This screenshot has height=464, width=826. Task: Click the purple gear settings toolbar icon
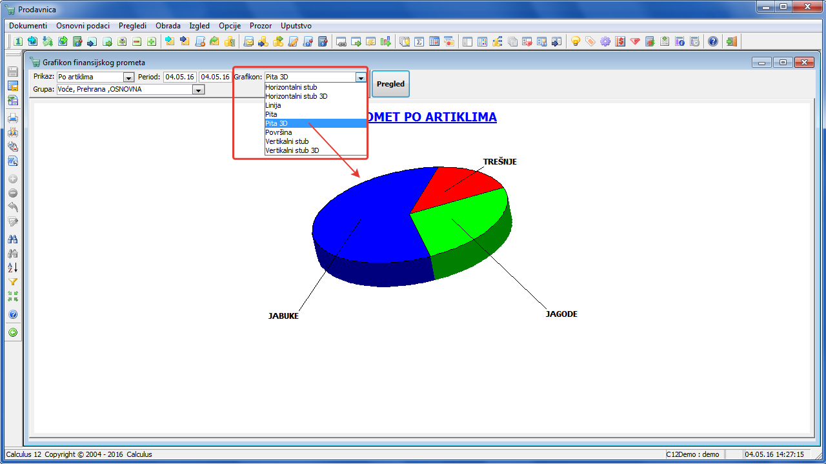(605, 41)
